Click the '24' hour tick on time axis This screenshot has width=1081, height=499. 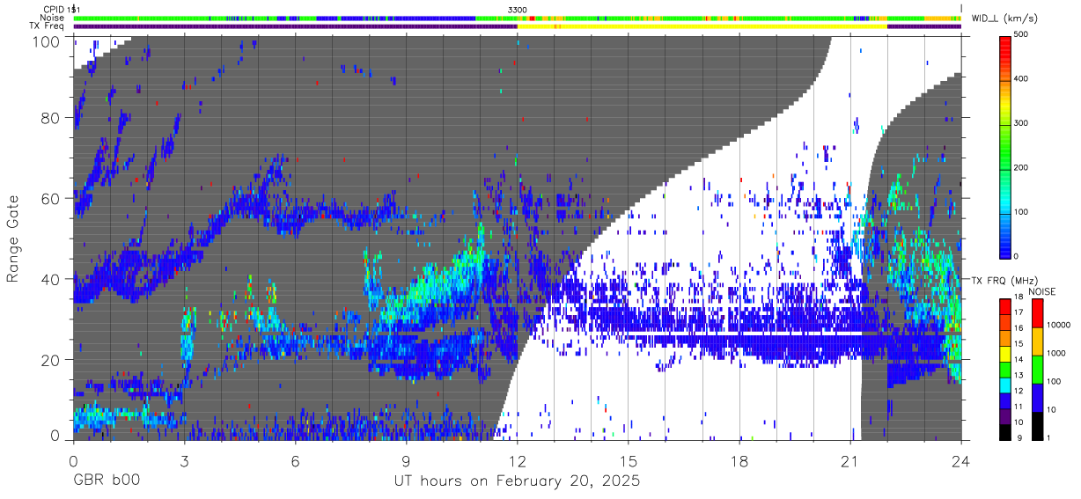point(961,460)
